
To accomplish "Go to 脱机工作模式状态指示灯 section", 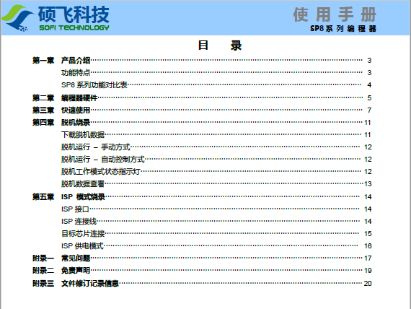I will [x=216, y=171].
